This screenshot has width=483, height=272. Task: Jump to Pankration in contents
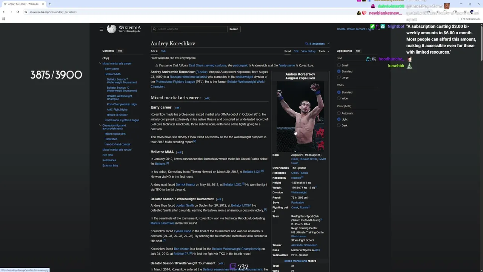(111, 139)
